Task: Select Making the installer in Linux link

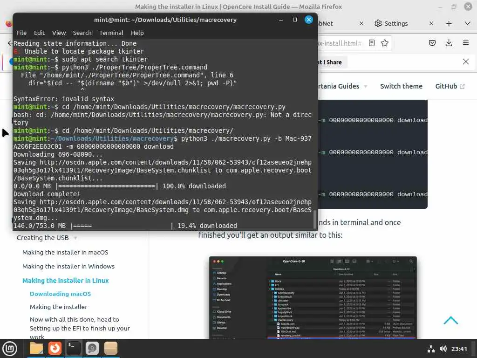Action: 65,281
